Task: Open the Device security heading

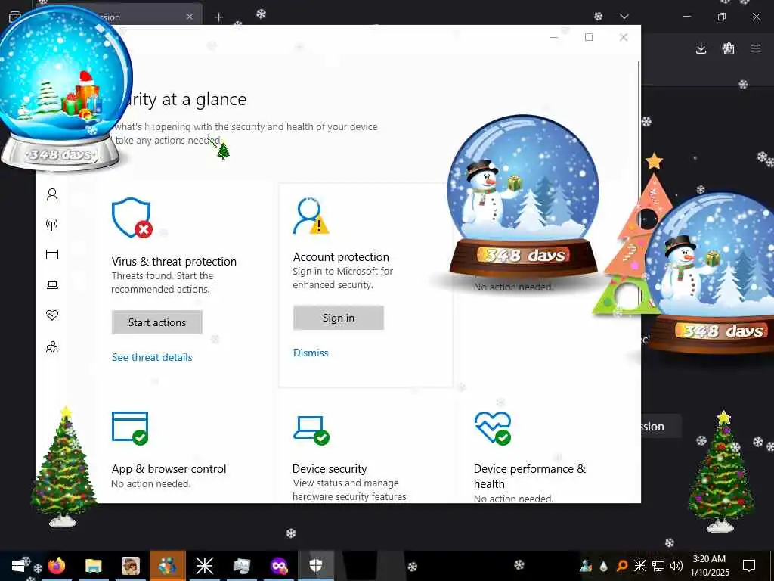Action: click(330, 469)
